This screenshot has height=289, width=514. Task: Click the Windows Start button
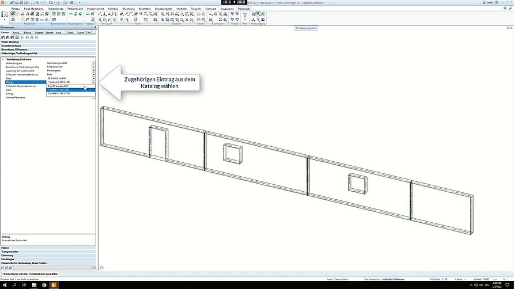[x=5, y=285]
